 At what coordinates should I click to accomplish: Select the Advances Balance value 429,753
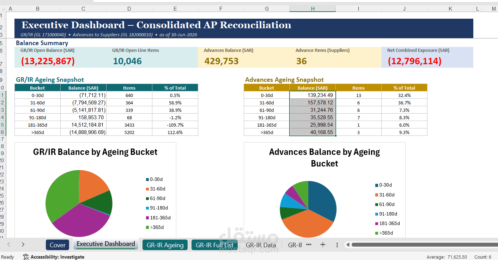(221, 61)
